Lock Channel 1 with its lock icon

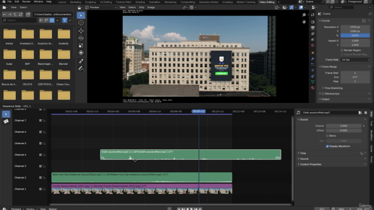click(x=44, y=189)
